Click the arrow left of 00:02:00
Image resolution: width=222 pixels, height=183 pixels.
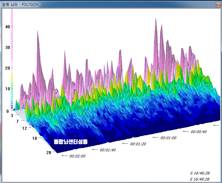(x=64, y=156)
